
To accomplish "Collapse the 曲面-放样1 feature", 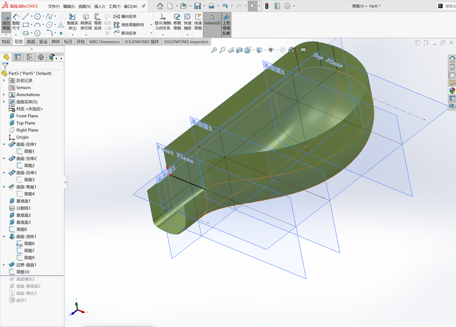I will pyautogui.click(x=4, y=237).
